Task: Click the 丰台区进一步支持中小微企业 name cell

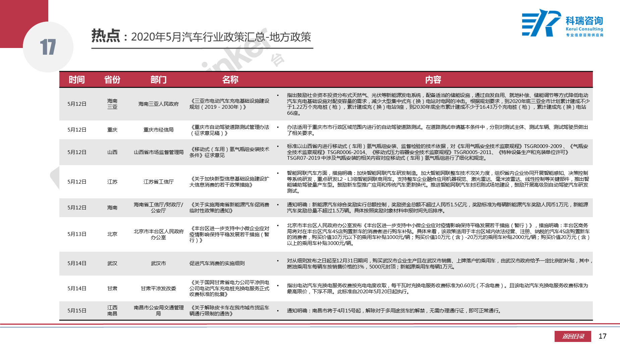Action: coord(229,234)
